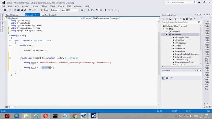Image resolution: width=212 pixels, height=119 pixels.
Task: Open Opera from the taskbar
Action: pos(46,116)
